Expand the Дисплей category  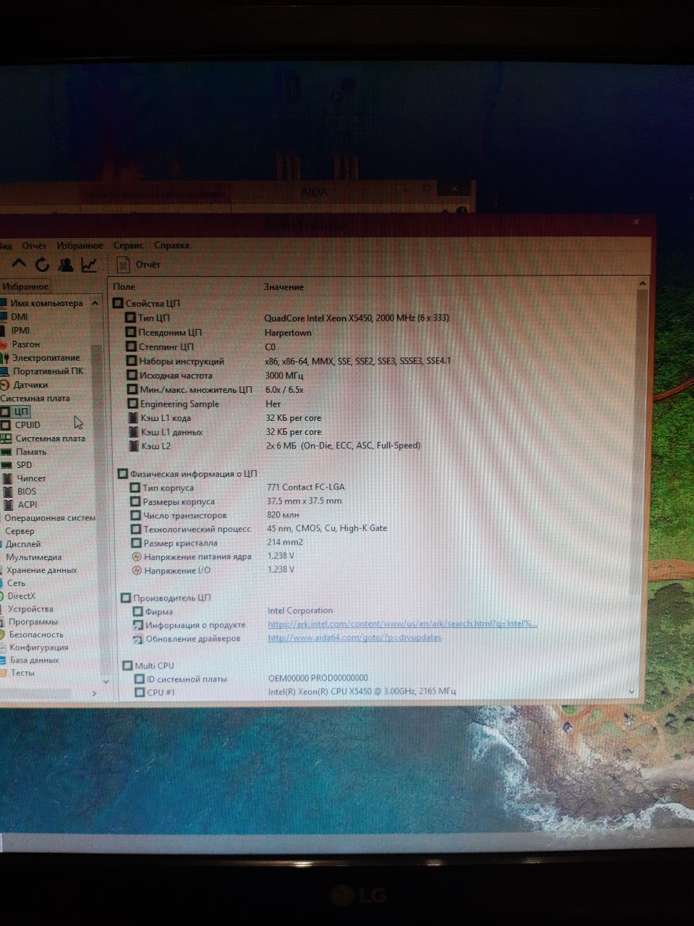click(x=22, y=544)
